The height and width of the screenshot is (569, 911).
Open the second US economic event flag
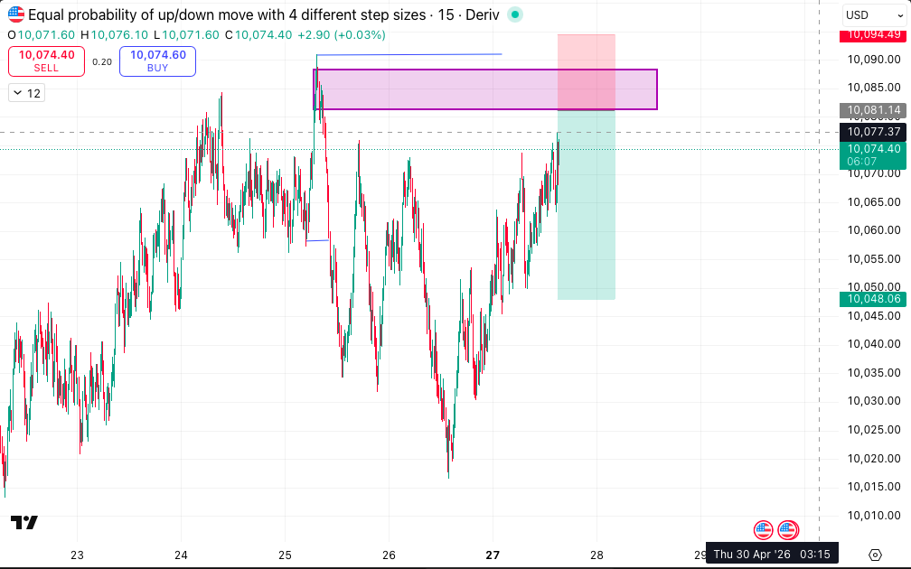pos(788,530)
